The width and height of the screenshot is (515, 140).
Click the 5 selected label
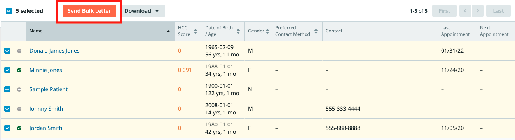coord(30,11)
